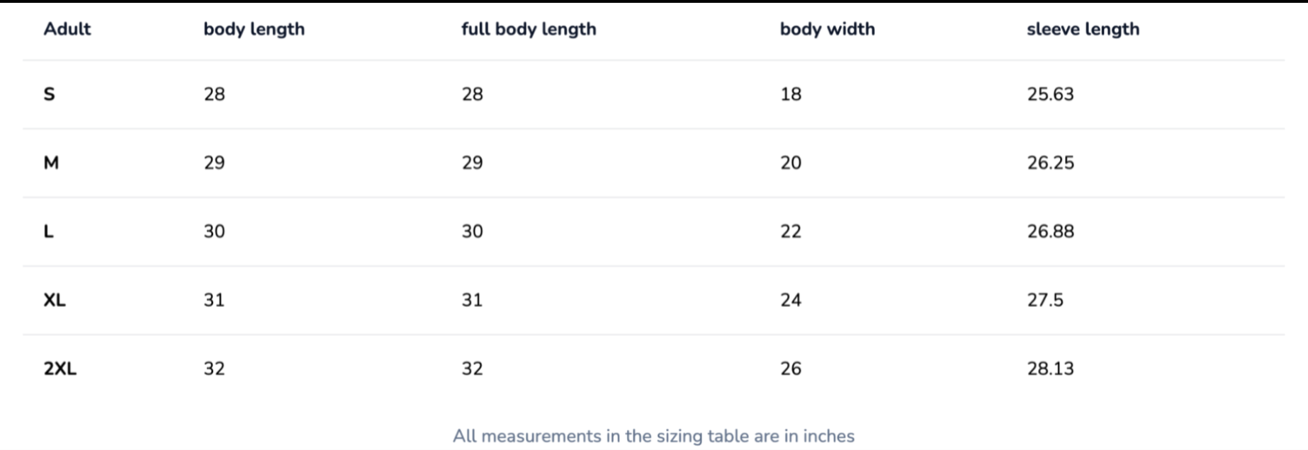Click the 26.88 sleeve length cell
The image size is (1308, 450).
[1050, 231]
